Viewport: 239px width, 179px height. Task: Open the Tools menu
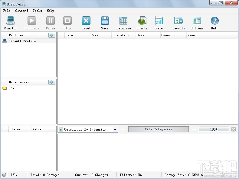click(37, 11)
